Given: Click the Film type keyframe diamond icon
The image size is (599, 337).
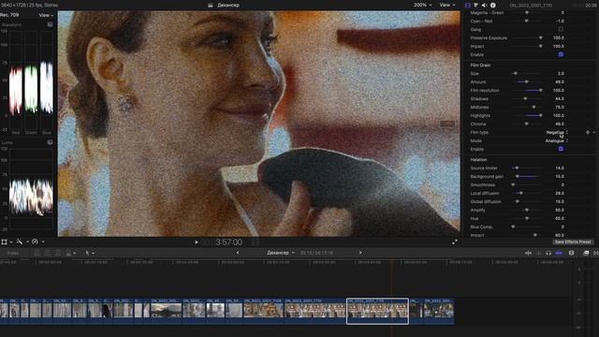Looking at the screenshot, I should click(x=588, y=132).
